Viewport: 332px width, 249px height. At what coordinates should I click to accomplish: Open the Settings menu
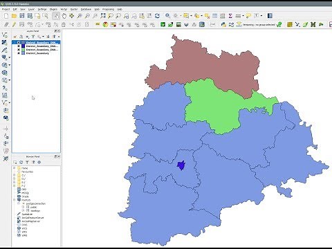click(42, 9)
